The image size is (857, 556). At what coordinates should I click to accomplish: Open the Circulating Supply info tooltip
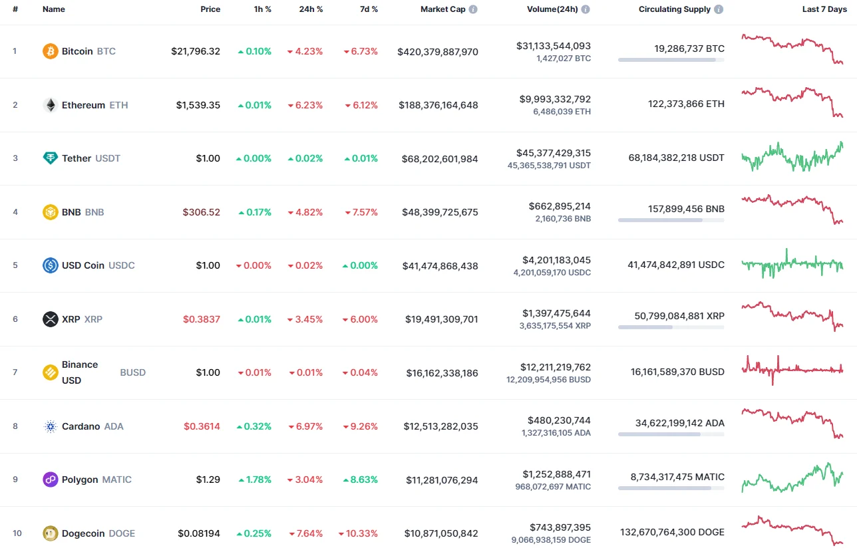717,9
